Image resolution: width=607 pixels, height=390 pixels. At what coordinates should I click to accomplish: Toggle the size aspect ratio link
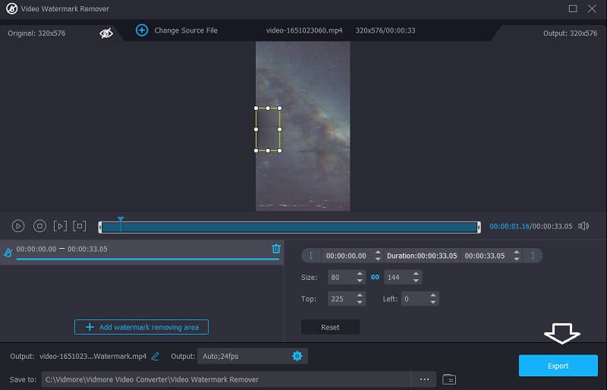pos(374,277)
